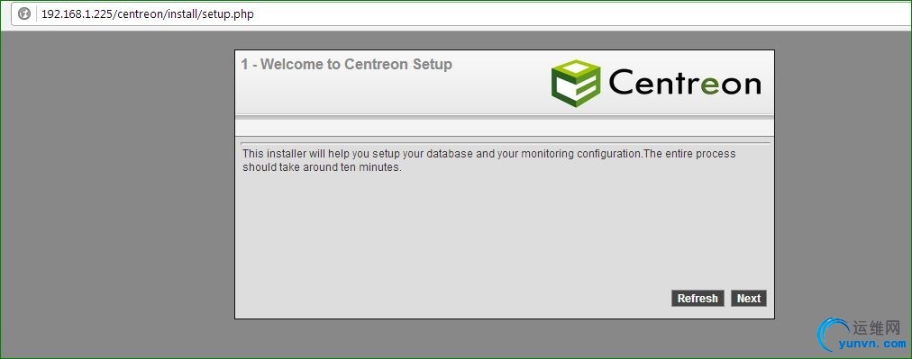Click the heading 1 - Welcome to Centreon Setup

(347, 64)
